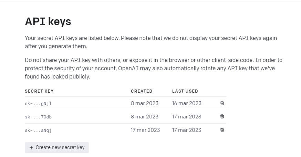Screen dimensions: 301x157
Task: Select the sk-...aNqj key entry
Action: coord(38,130)
